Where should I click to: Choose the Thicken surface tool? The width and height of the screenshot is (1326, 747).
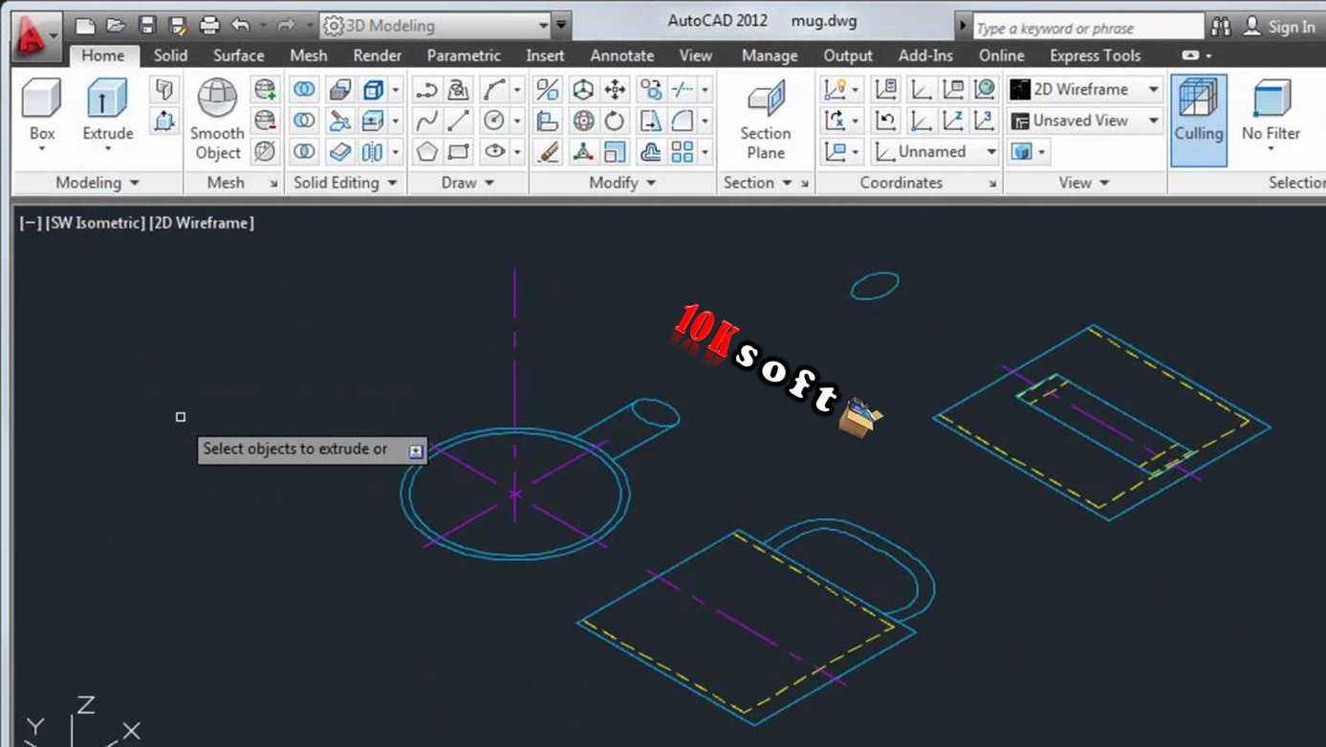pyautogui.click(x=339, y=151)
